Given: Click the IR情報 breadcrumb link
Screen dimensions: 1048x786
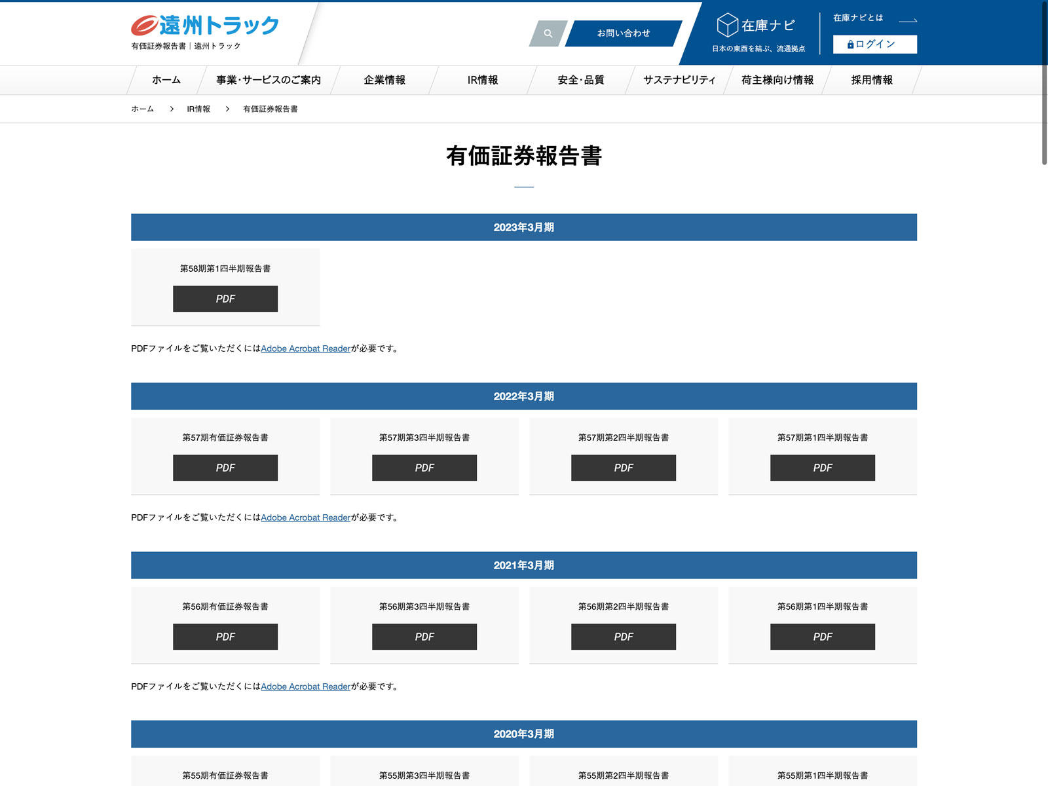Looking at the screenshot, I should coord(198,109).
